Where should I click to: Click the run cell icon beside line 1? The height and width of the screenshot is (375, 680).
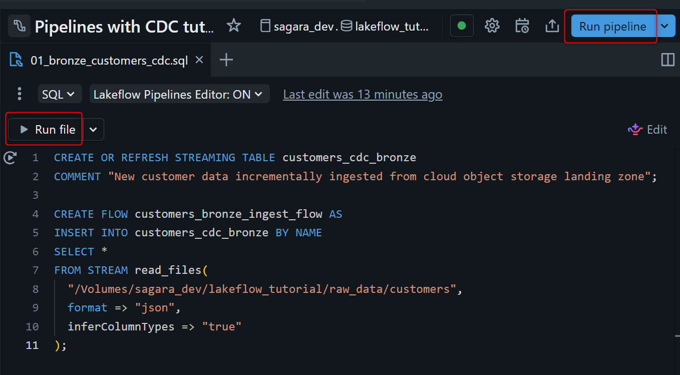coord(10,158)
